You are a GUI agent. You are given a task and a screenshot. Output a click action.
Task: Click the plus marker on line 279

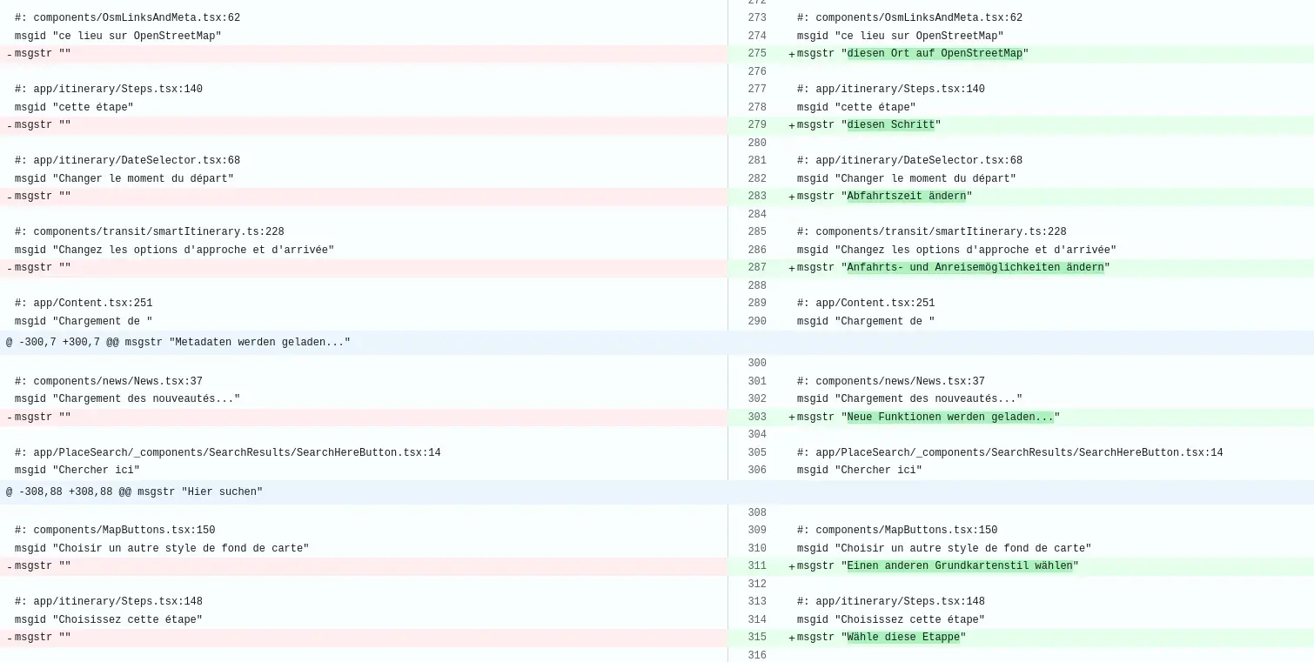click(792, 125)
